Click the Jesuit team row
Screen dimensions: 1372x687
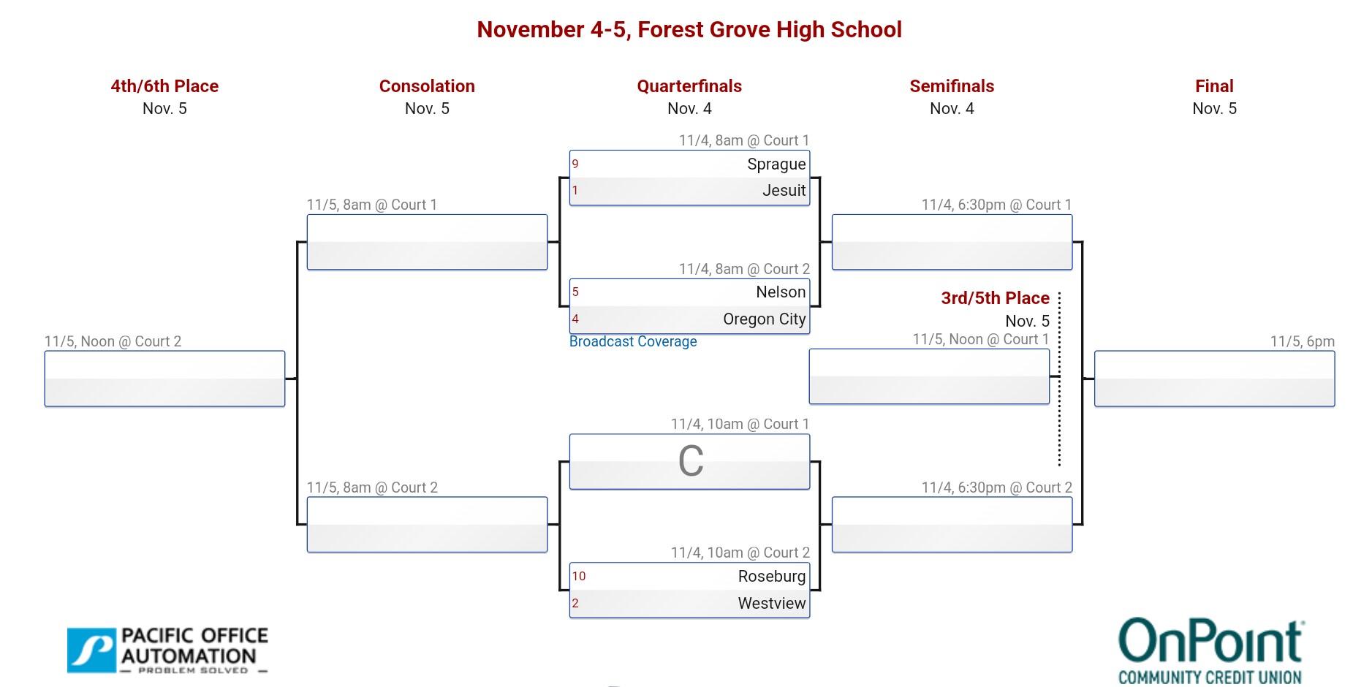[689, 191]
